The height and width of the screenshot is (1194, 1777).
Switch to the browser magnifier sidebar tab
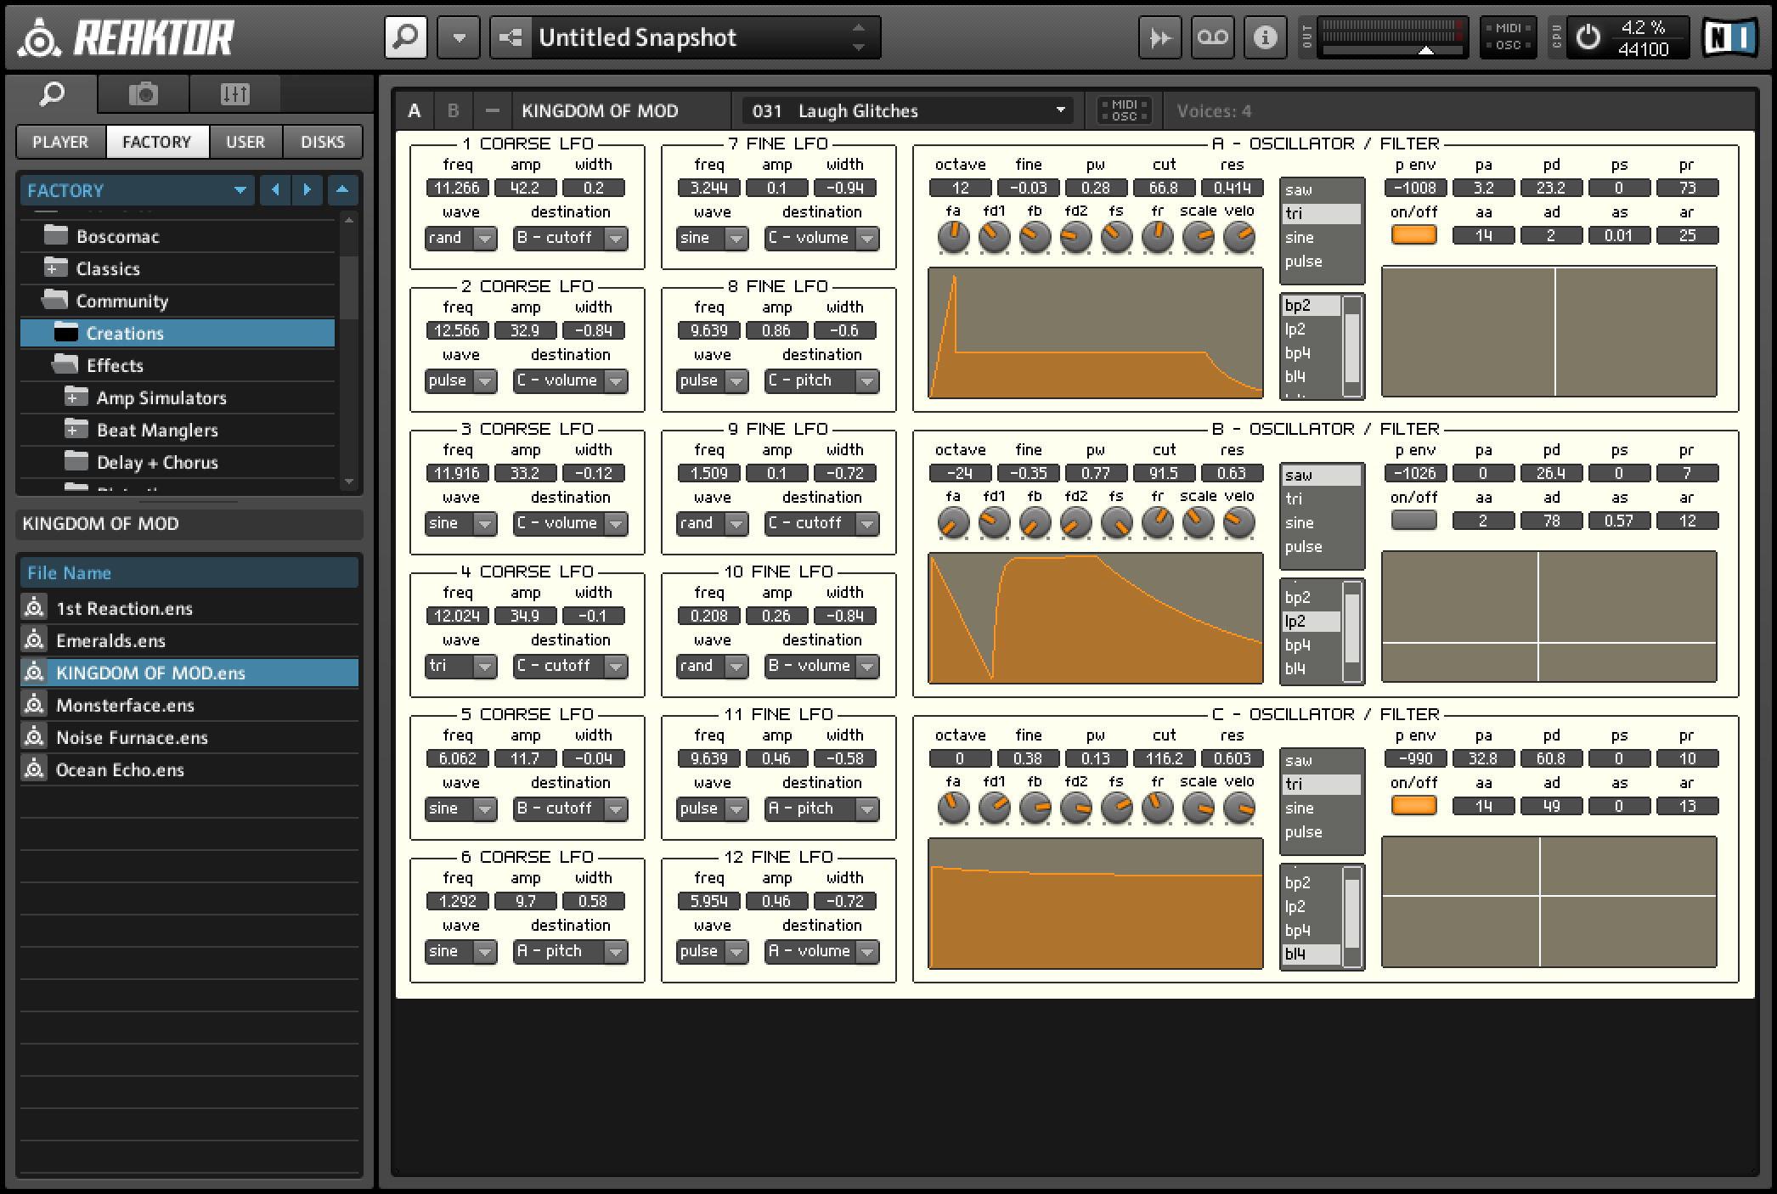52,94
